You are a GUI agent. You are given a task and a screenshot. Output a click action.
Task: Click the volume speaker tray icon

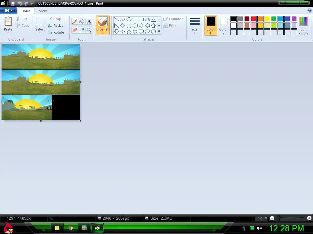coord(260,228)
